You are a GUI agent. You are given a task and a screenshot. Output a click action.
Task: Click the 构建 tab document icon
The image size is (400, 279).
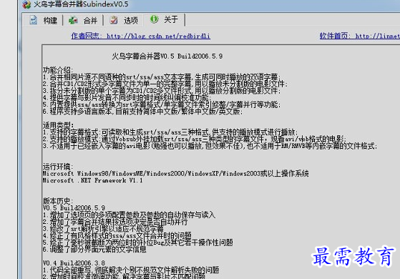click(33, 20)
